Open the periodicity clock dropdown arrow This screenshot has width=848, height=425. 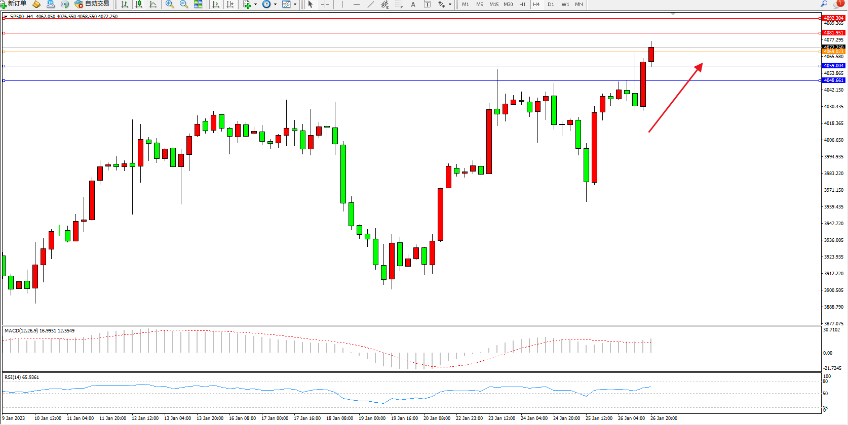click(x=275, y=4)
